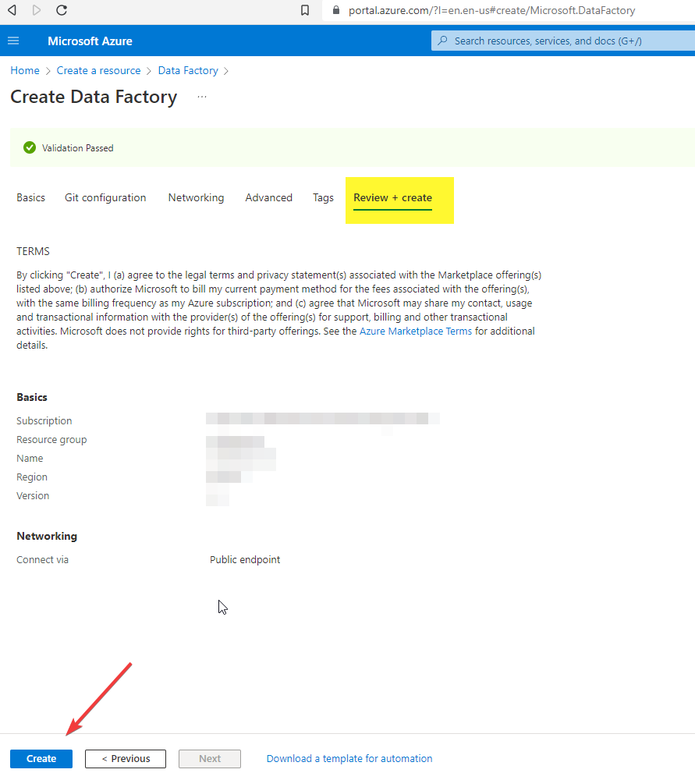Click the Previous button
This screenshot has width=695, height=780.
click(126, 759)
